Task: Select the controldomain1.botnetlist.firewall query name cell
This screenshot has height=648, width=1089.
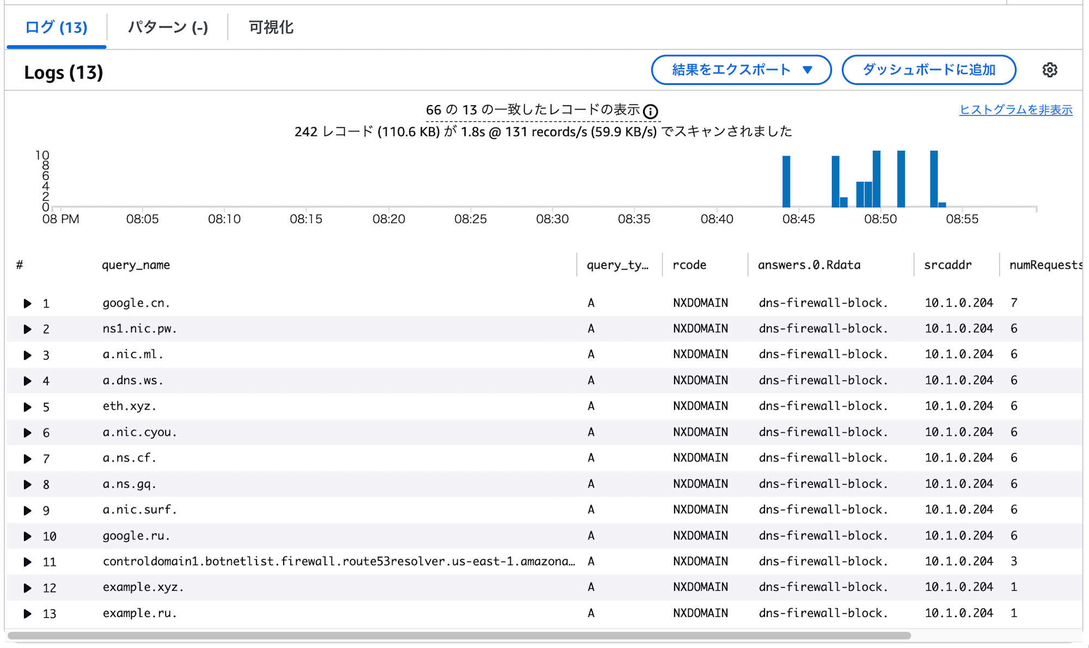Action: tap(339, 561)
